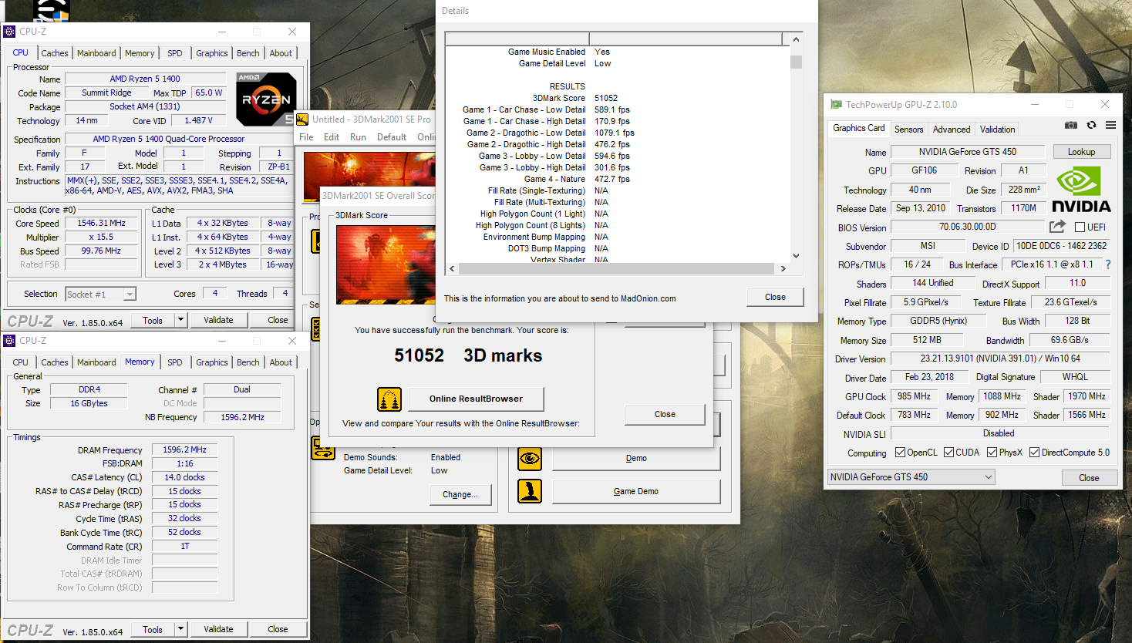Click Close button in GPU-Z window

[1089, 478]
